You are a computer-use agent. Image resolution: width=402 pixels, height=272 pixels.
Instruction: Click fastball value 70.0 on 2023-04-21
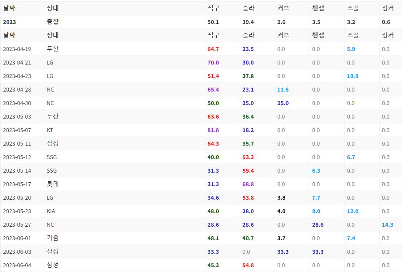(213, 63)
